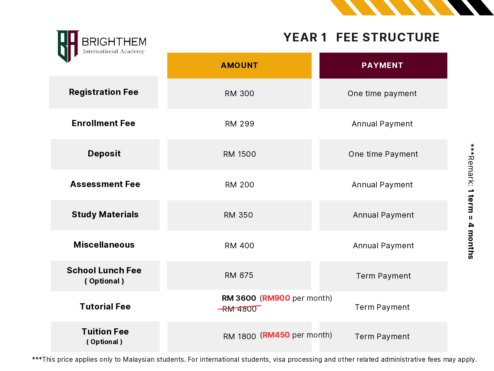Viewport: 494px width, 371px height.
Task: Click the red RM450 per month text
Action: (276, 335)
